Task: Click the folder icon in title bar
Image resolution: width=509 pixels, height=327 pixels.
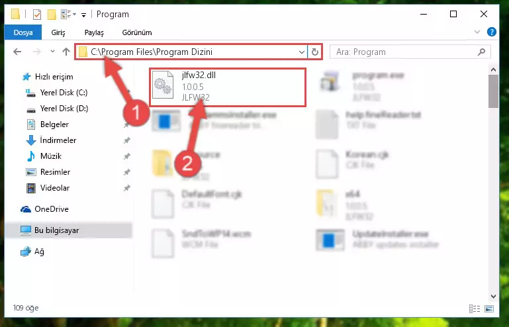Action: [x=15, y=15]
